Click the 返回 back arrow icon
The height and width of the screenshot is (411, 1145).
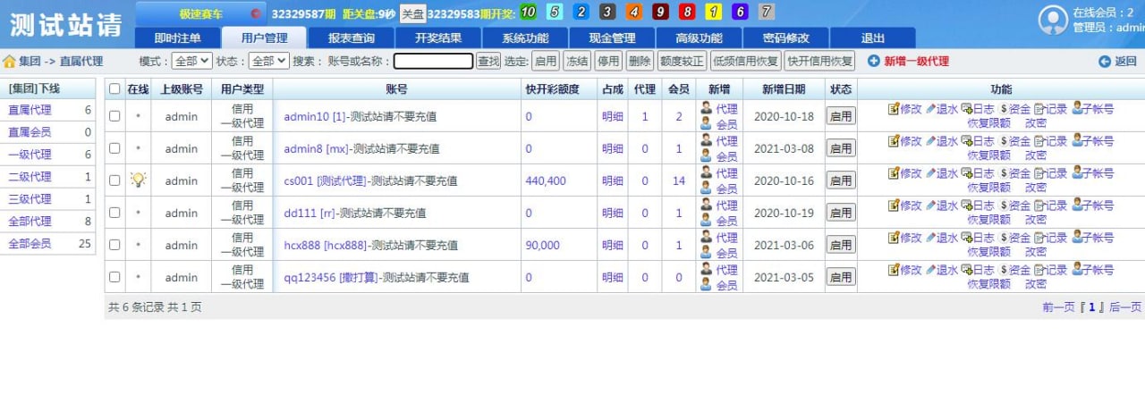coord(1105,62)
